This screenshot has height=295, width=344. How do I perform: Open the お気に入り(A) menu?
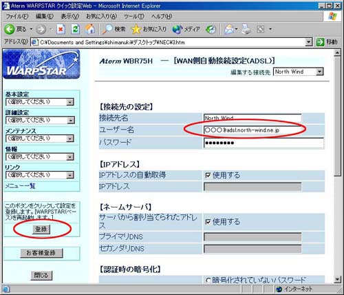(101, 17)
